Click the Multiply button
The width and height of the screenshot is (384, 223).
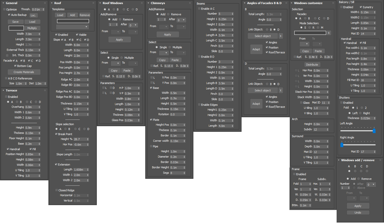click(x=32, y=28)
